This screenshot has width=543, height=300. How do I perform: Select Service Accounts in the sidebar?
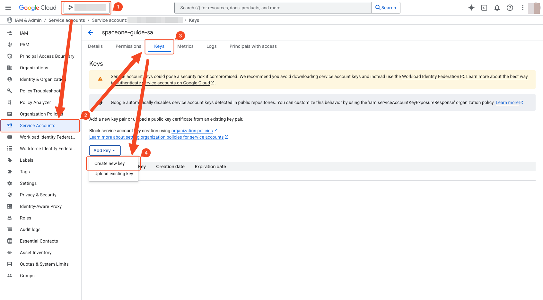click(x=41, y=125)
